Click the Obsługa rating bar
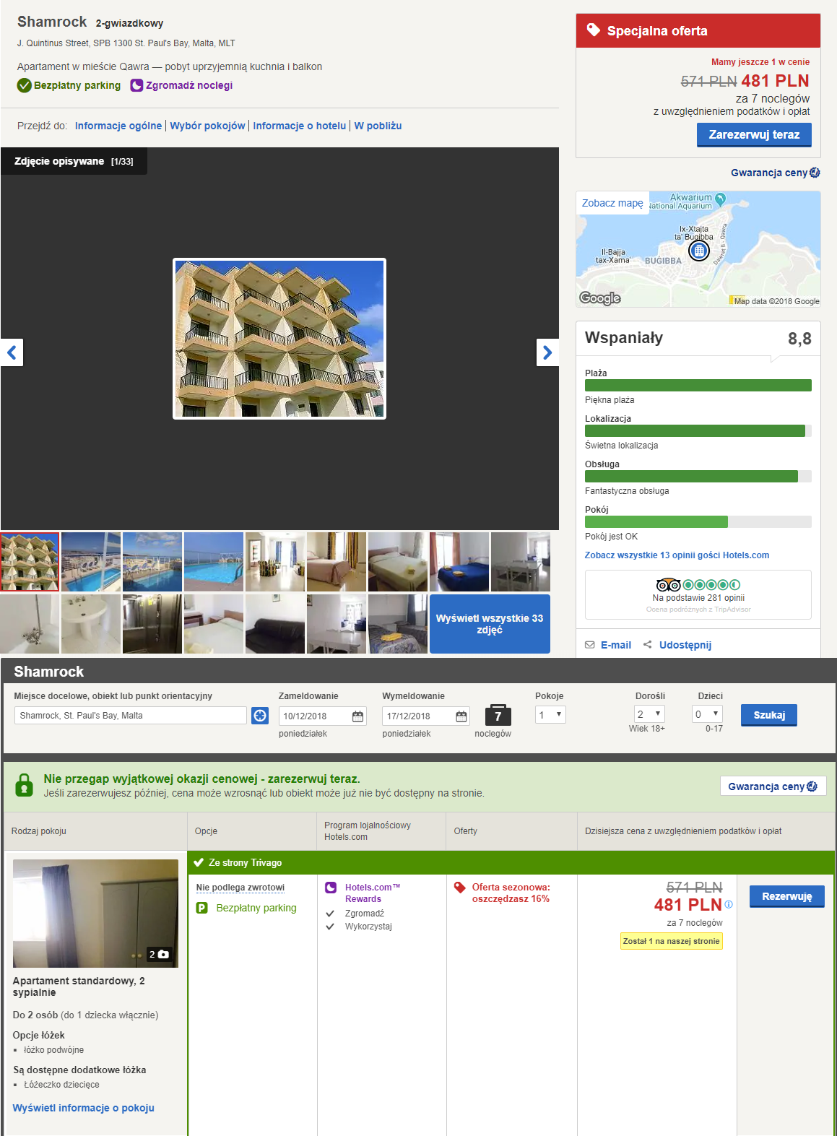 [698, 477]
